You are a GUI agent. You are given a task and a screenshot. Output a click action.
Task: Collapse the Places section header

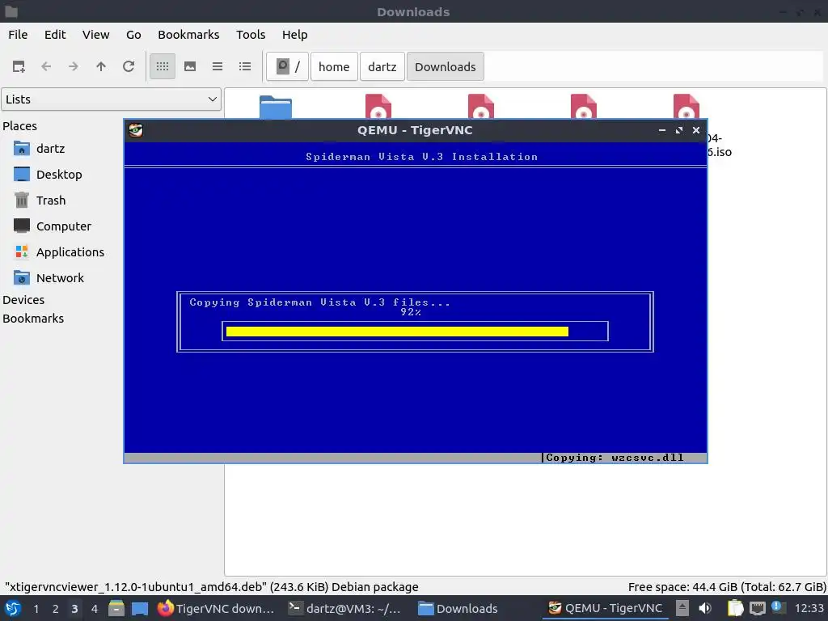click(x=20, y=126)
